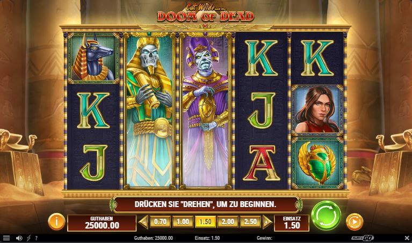Image resolution: width=412 pixels, height=243 pixels.
Task: Click the Cat Wilde portrait symbol
Action: pyautogui.click(x=317, y=110)
